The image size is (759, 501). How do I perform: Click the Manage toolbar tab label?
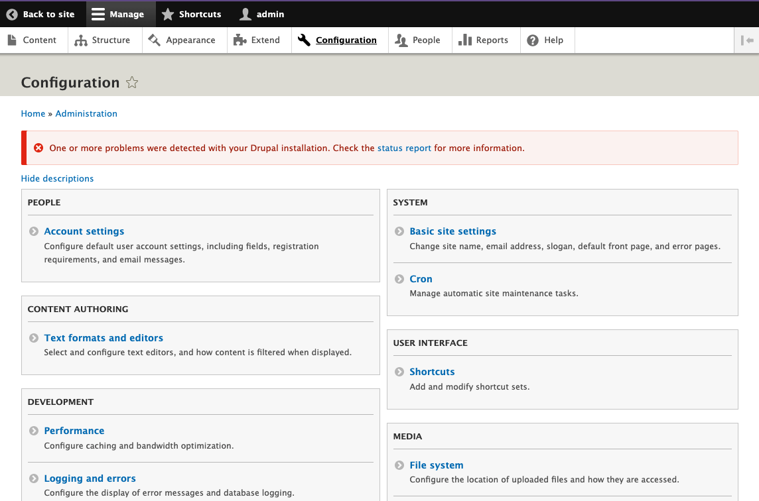click(127, 15)
